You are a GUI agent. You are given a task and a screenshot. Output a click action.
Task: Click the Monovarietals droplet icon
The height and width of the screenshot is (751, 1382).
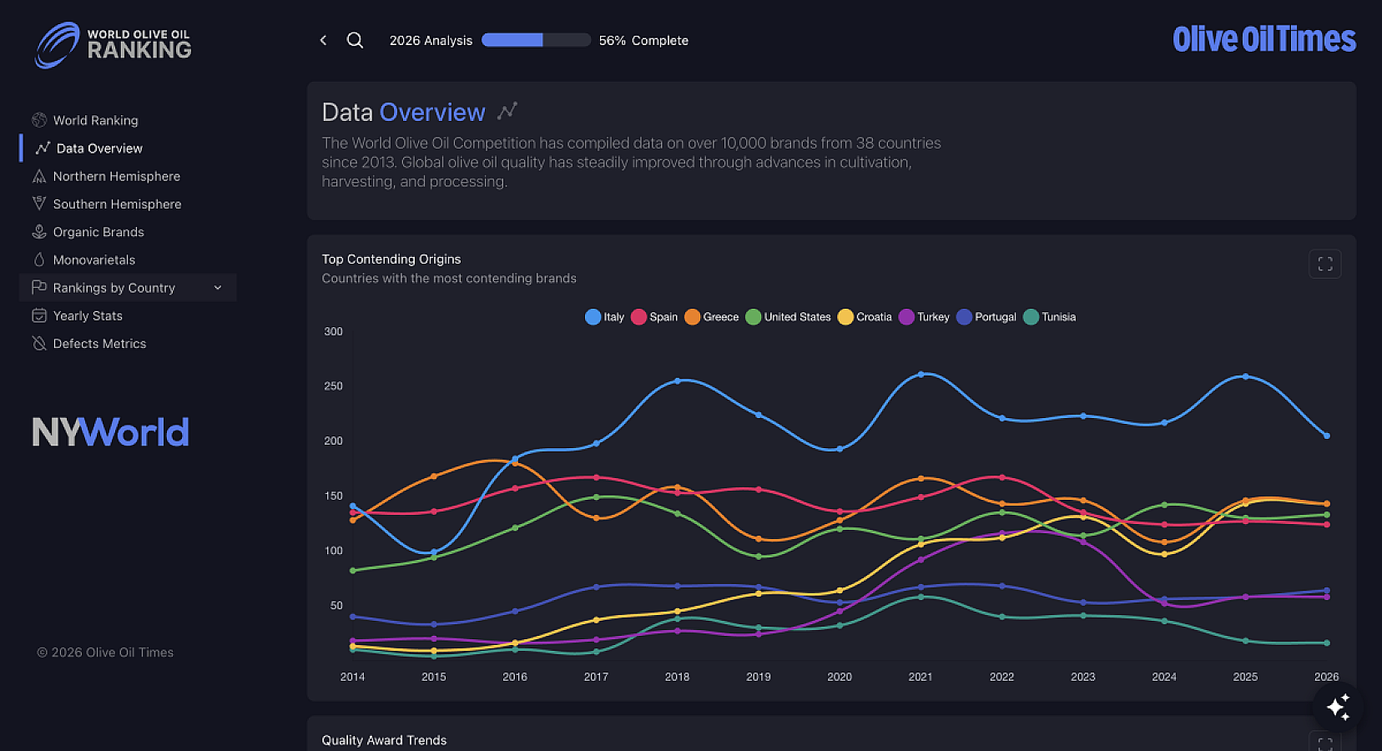[x=39, y=260]
